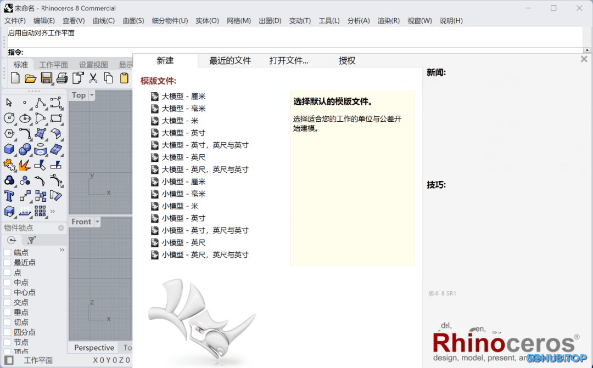
Task: Select the text object tool
Action: click(8, 195)
